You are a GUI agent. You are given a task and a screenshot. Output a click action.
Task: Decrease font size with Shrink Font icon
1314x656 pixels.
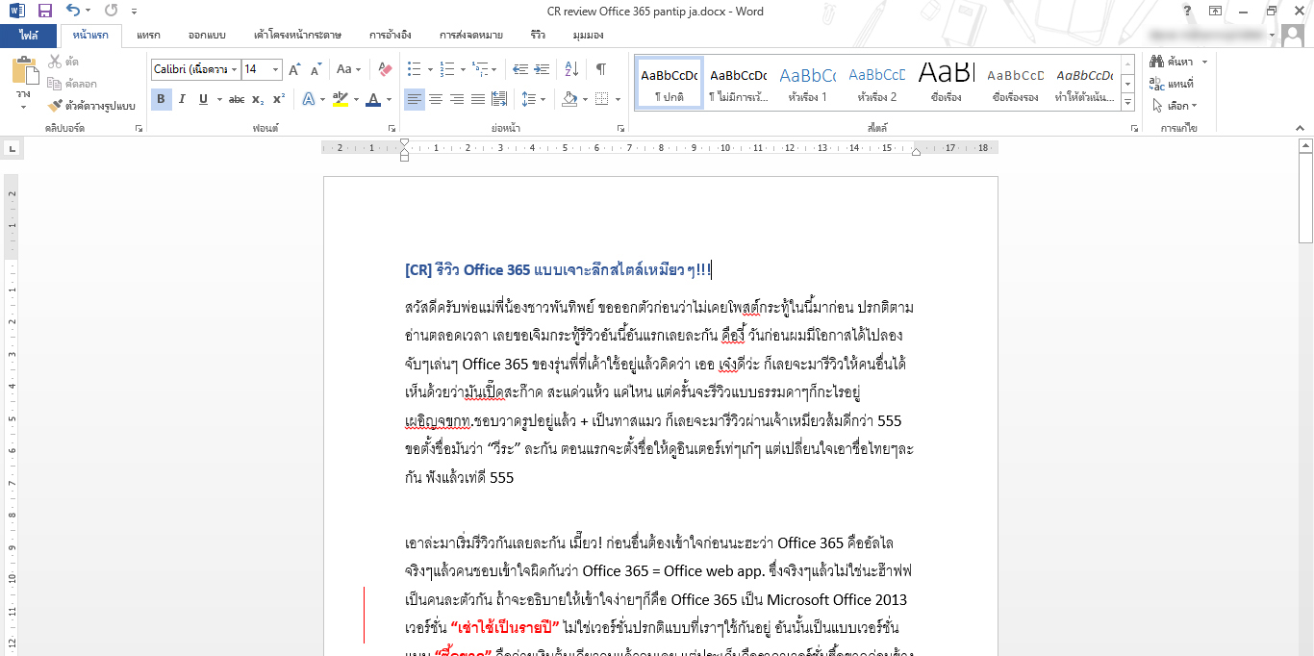coord(316,69)
